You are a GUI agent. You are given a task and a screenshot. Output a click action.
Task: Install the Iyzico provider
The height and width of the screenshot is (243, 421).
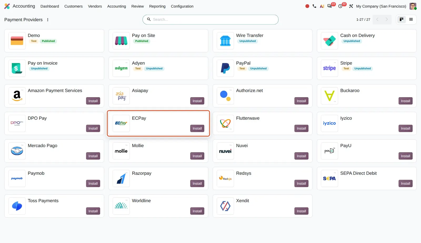(x=405, y=128)
